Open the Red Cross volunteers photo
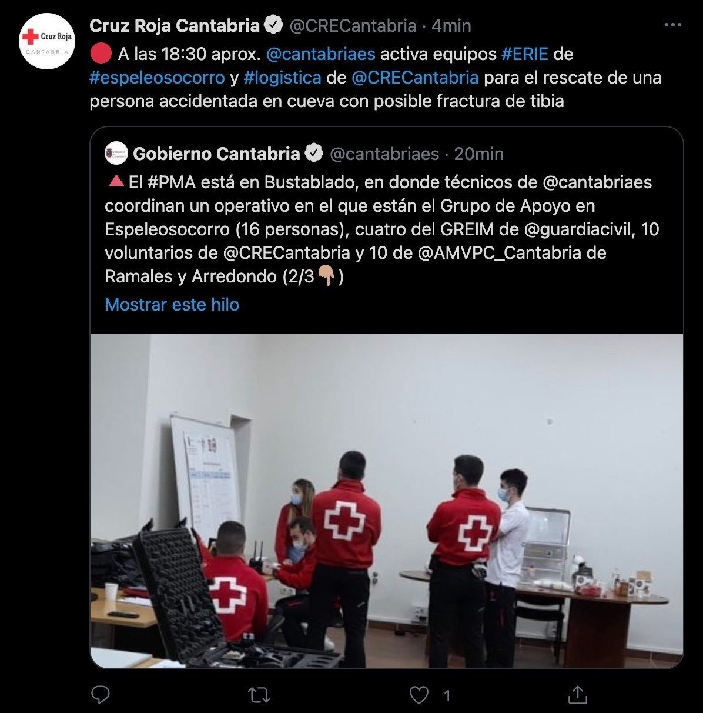Viewport: 703px width, 713px height. tap(387, 501)
